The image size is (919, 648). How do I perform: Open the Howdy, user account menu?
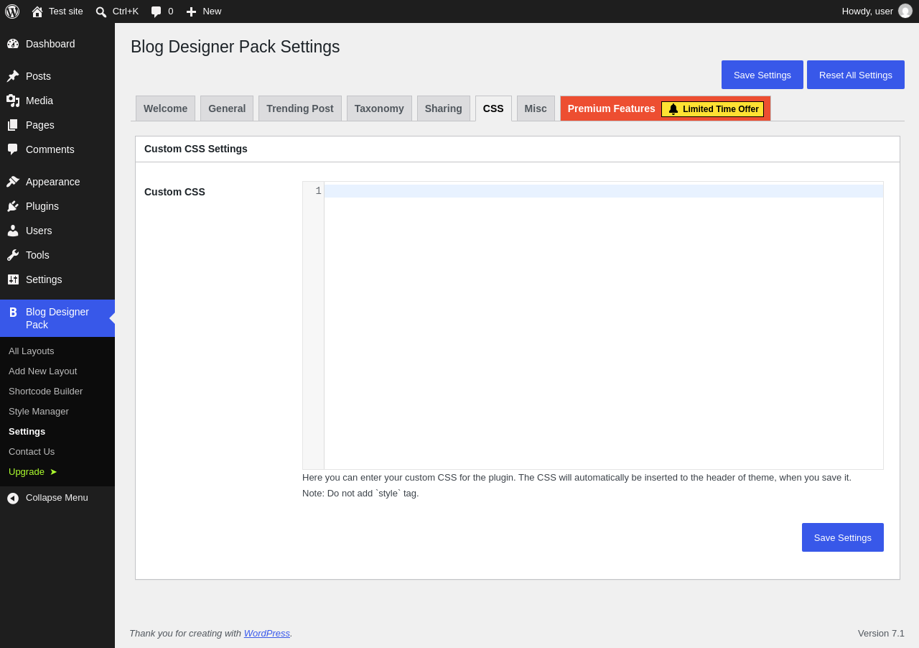(877, 11)
